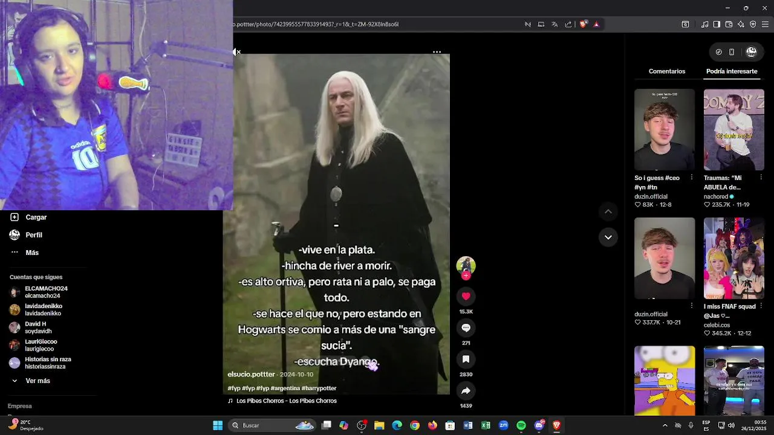Open the tab search icon in toolbar
Viewport: 774px width, 435px height.
(685, 24)
